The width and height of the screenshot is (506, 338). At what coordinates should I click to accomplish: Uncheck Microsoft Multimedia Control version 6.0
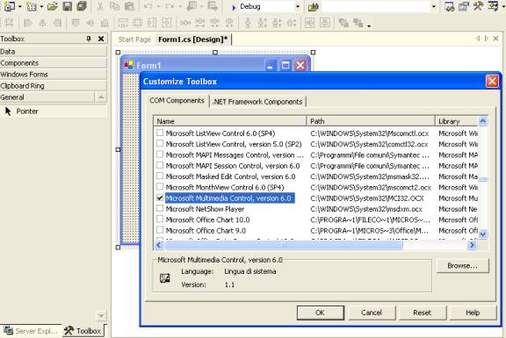pyautogui.click(x=160, y=198)
